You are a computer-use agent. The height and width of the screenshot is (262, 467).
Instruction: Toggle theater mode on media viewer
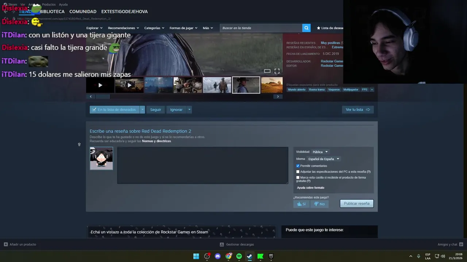267,71
